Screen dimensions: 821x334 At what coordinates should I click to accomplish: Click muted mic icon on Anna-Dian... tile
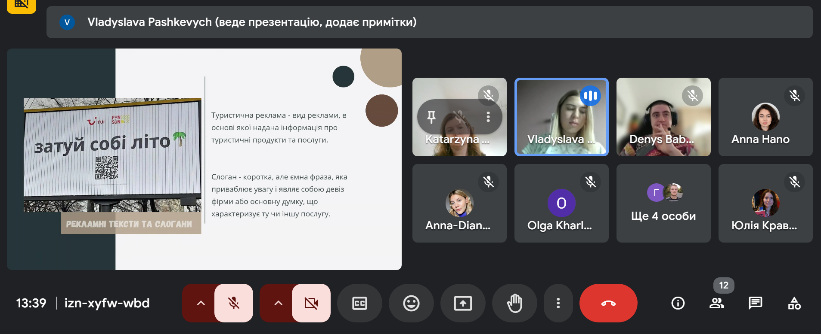click(489, 182)
